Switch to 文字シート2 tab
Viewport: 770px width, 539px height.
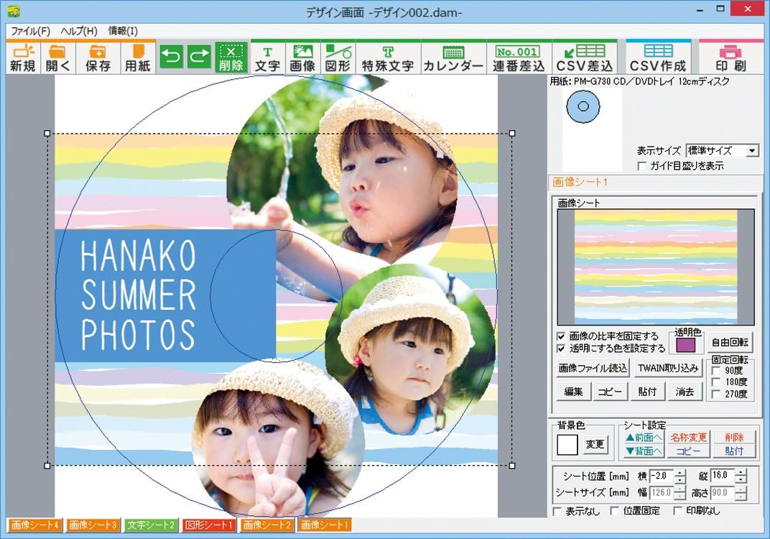[x=151, y=525]
